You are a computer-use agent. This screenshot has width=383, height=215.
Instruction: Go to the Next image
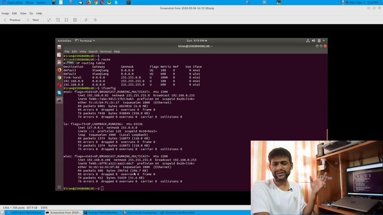point(33,20)
